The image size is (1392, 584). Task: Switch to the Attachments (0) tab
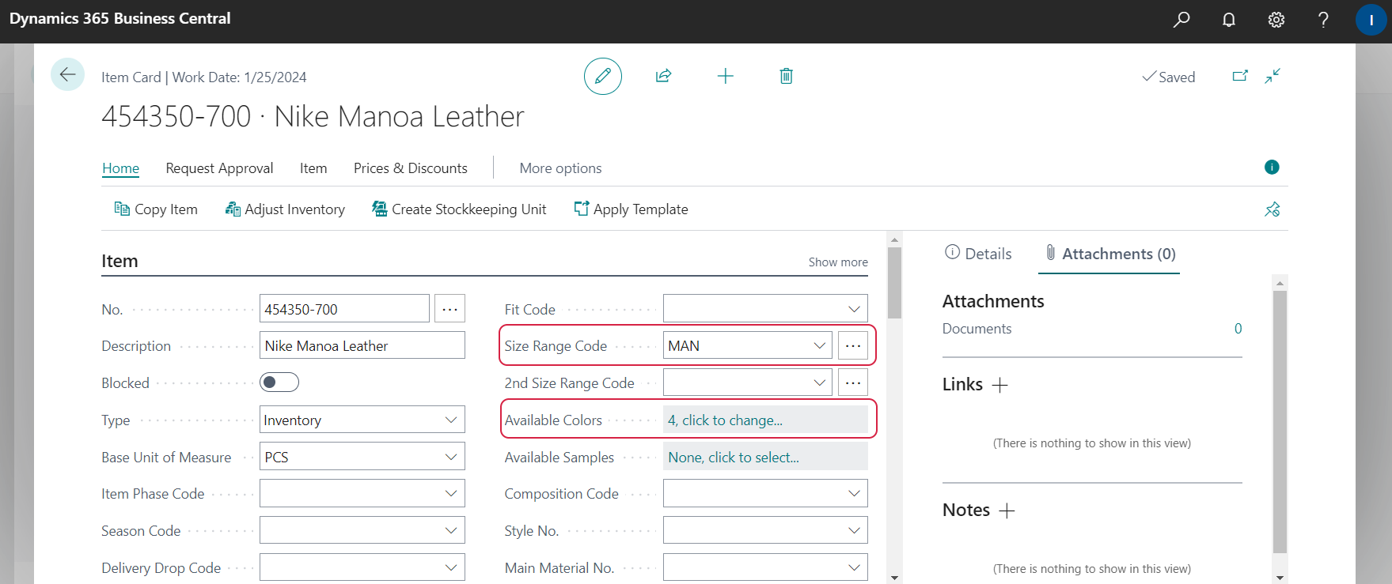pos(1109,254)
